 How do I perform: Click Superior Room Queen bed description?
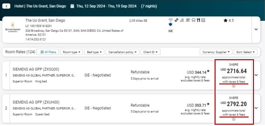point(31,114)
